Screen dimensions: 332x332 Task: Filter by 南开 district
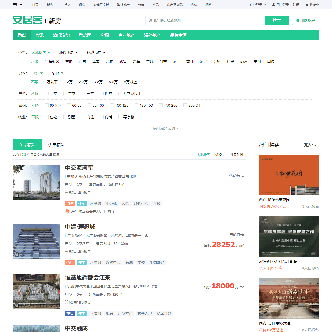click(190, 61)
